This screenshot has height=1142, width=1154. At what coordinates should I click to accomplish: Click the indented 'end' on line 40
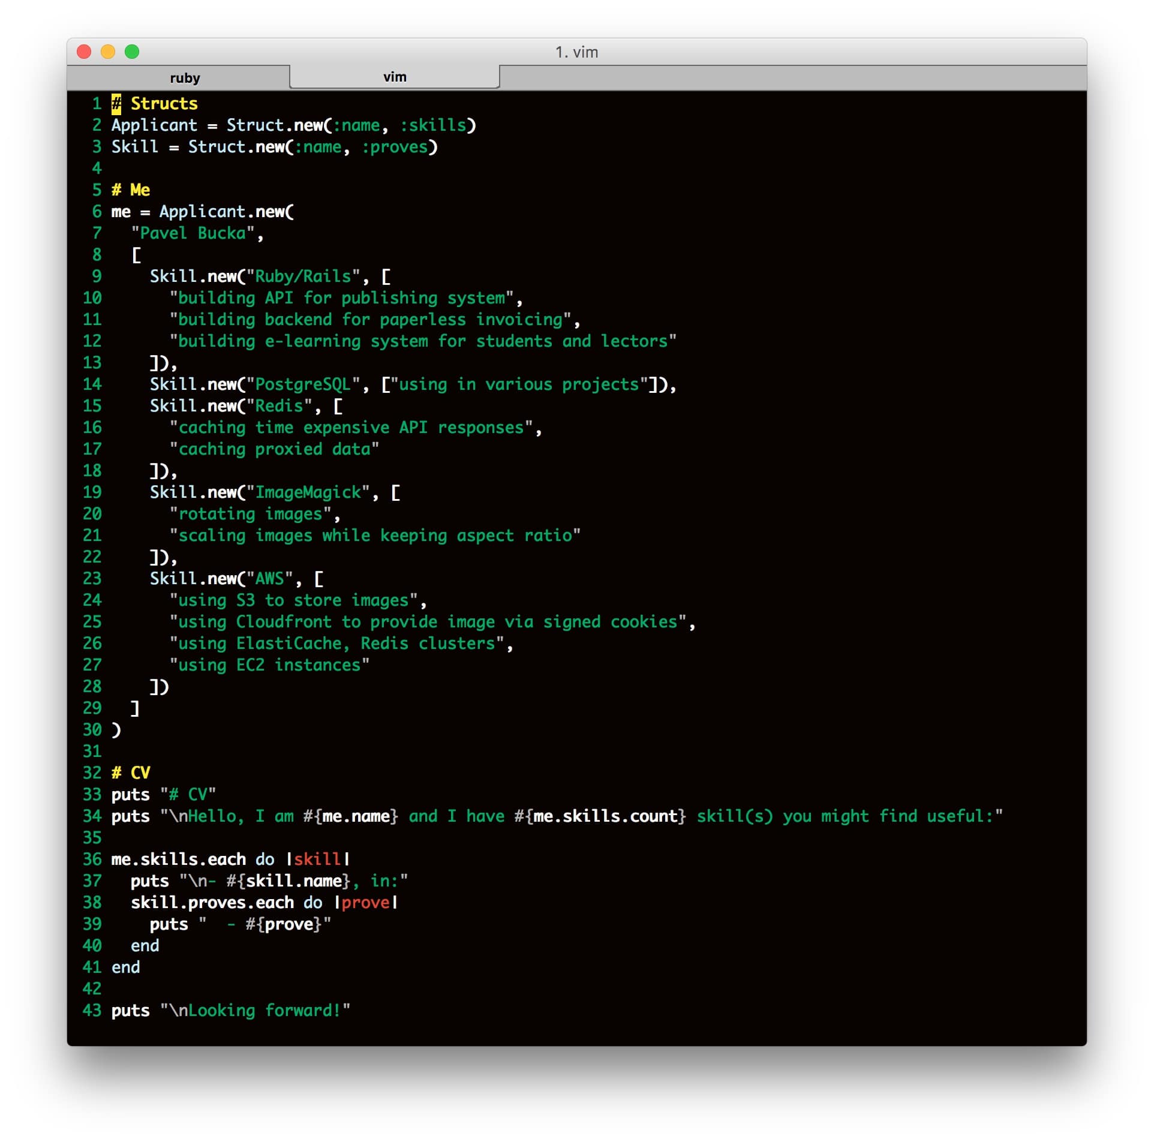(145, 945)
